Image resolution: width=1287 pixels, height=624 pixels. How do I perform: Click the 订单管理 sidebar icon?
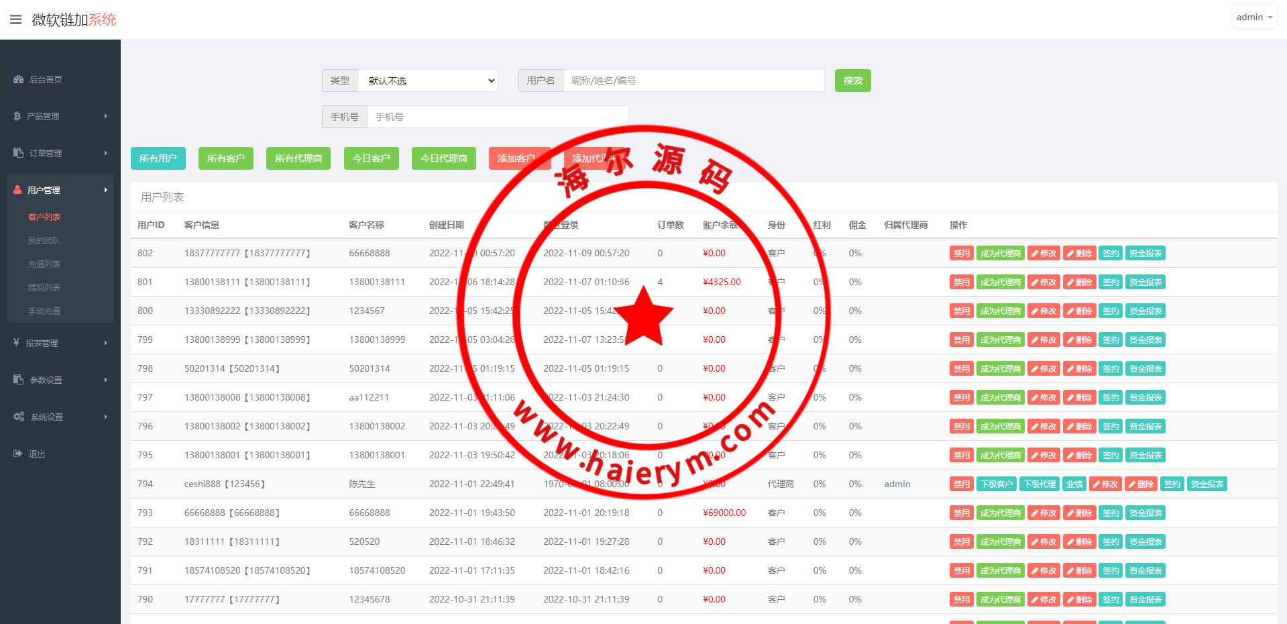[x=19, y=153]
